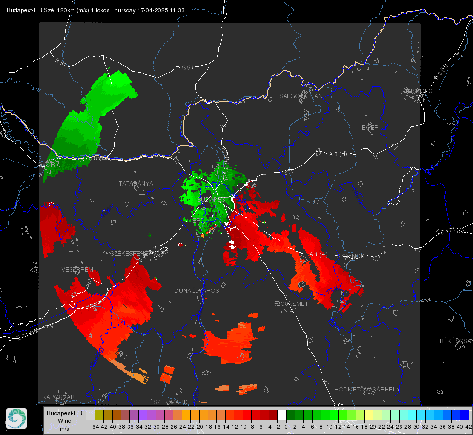Click the SALGÓTARJÁN city label
This screenshot has width=473, height=435.
(x=301, y=96)
